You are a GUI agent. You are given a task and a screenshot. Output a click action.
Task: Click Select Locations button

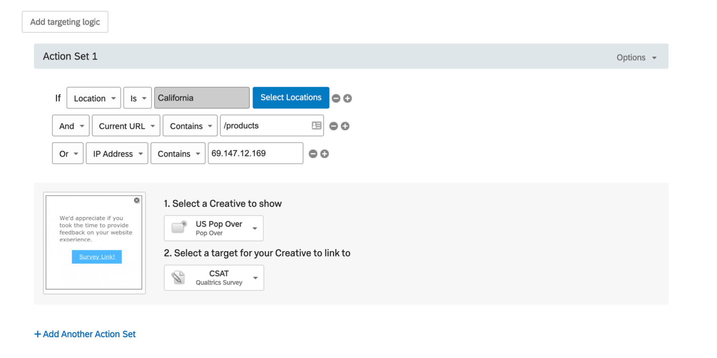click(291, 98)
